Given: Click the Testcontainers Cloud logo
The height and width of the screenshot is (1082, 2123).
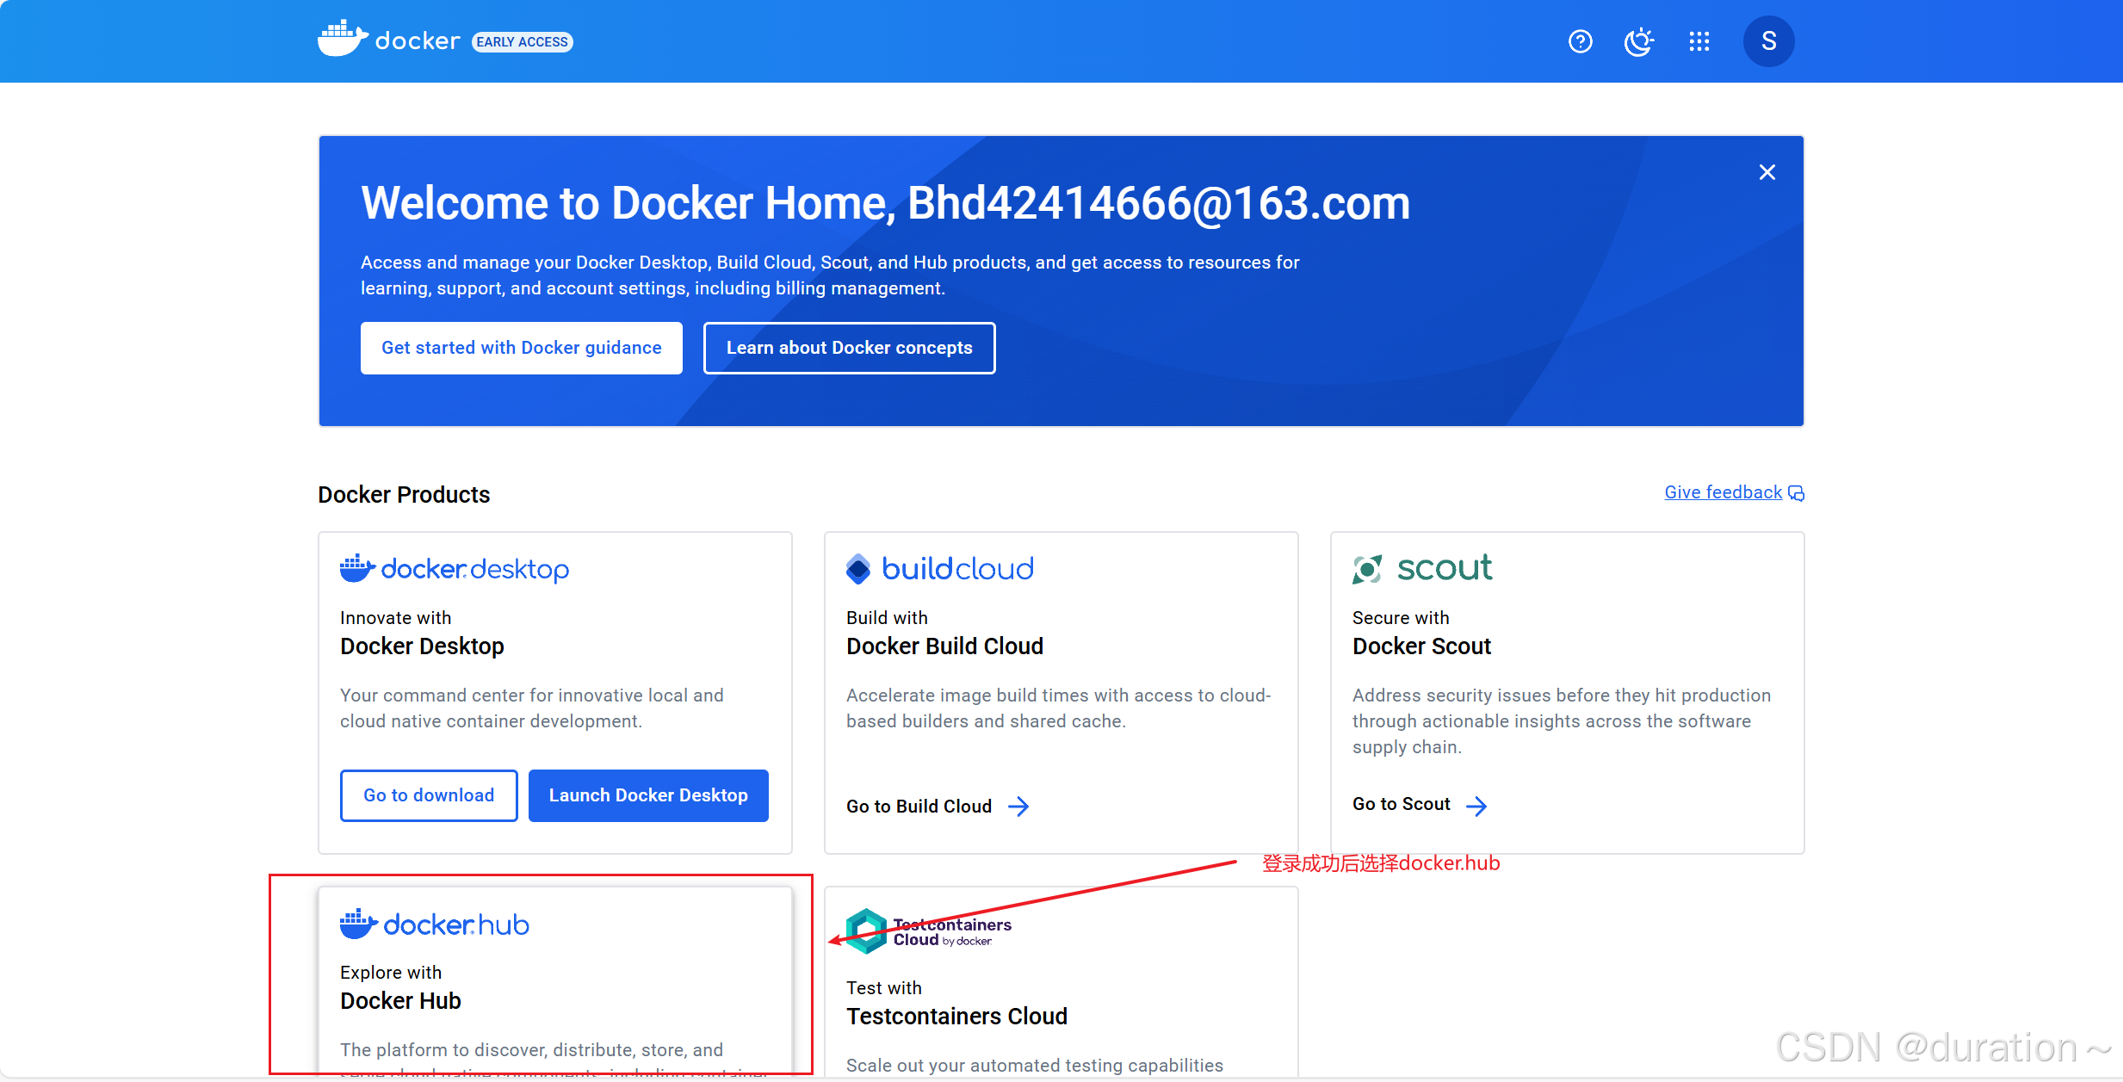Looking at the screenshot, I should 928,931.
